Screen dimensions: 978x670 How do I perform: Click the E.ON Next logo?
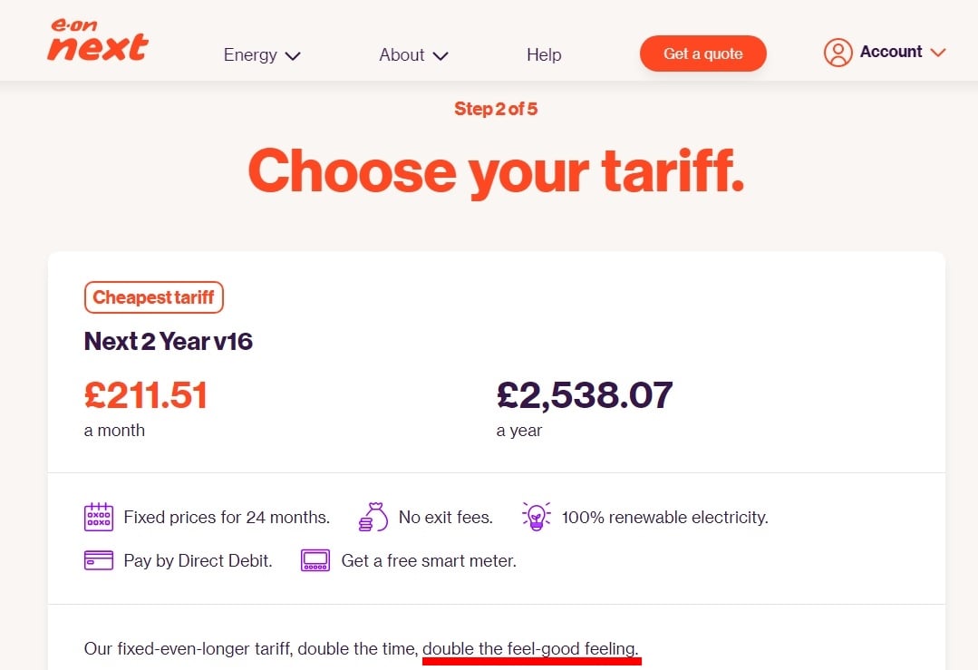[97, 42]
